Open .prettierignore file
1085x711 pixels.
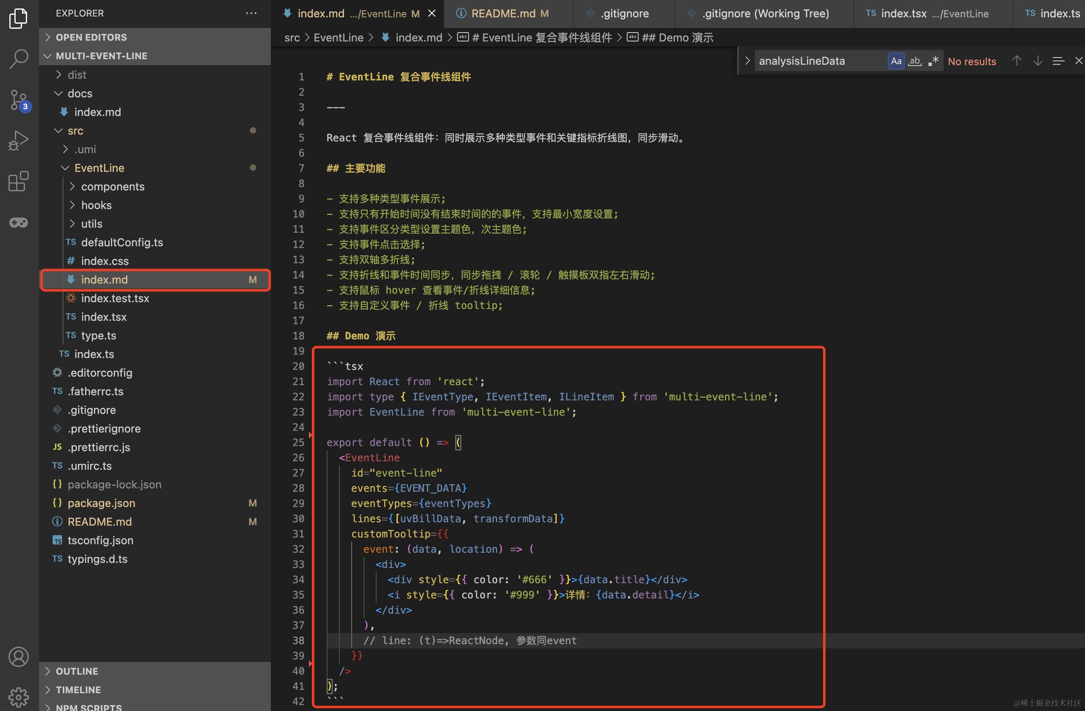[154, 429]
